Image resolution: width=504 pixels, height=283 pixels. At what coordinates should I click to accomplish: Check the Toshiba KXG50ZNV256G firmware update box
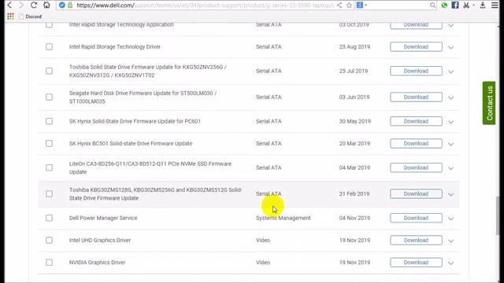49,71
